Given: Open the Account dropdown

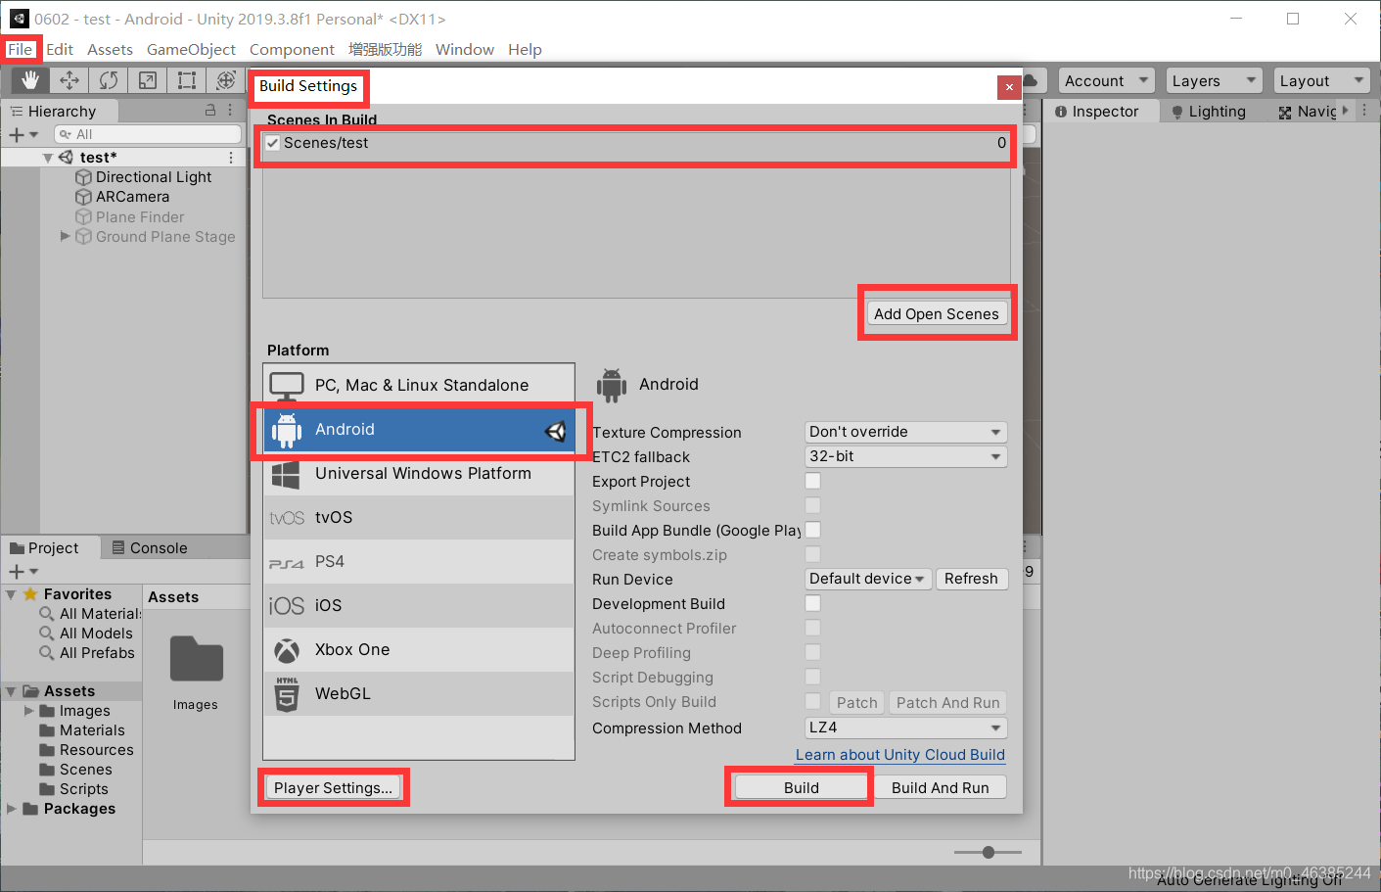Looking at the screenshot, I should [x=1106, y=81].
